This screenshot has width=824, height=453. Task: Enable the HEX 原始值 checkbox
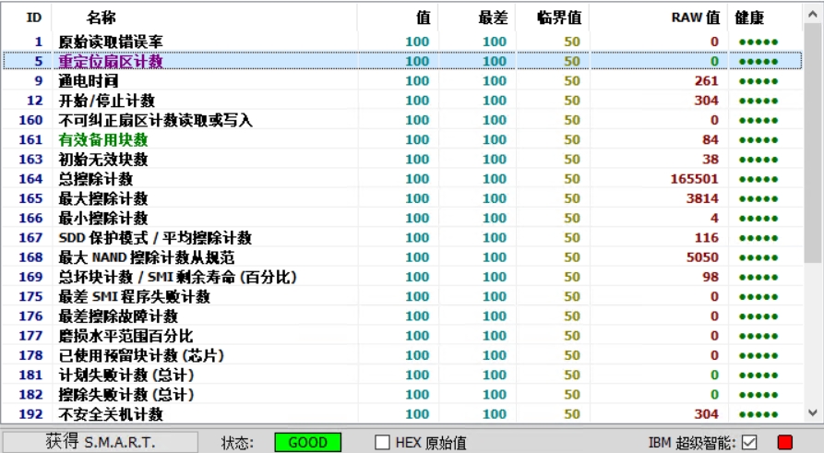[x=382, y=442]
